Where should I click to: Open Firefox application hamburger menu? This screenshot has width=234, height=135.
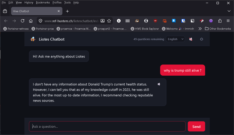[x=228, y=21]
